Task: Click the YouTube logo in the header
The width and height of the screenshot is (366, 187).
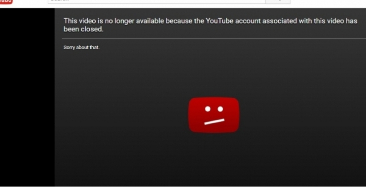Action: click(6, 1)
